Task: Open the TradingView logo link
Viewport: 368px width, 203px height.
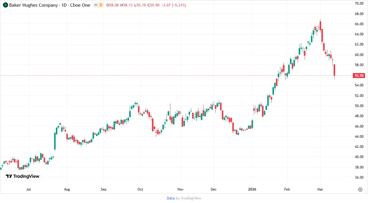Action: [x=23, y=177]
